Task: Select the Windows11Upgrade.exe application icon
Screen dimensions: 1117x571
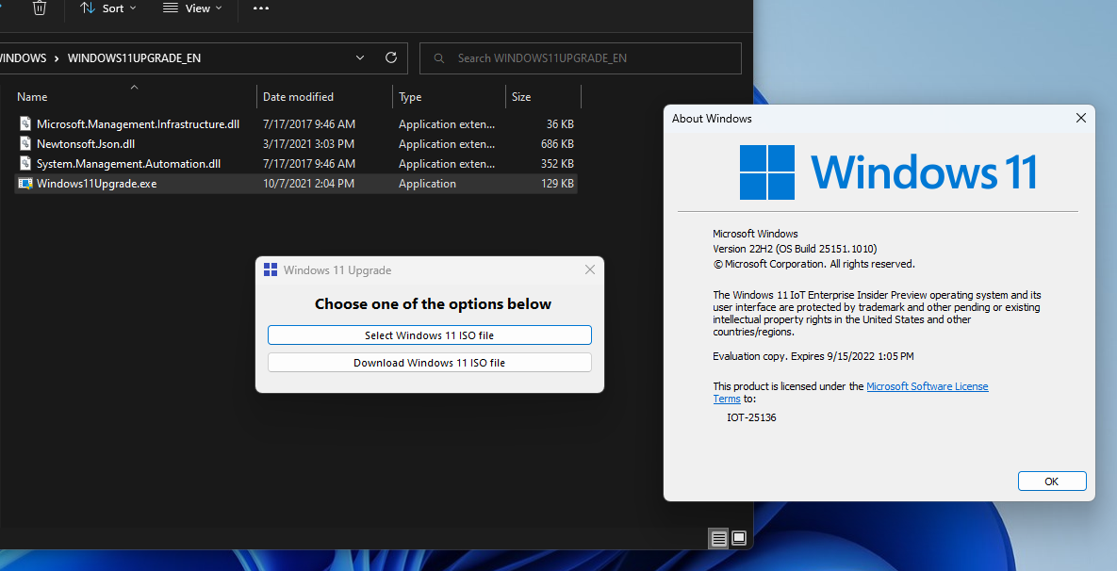Action: 25,184
